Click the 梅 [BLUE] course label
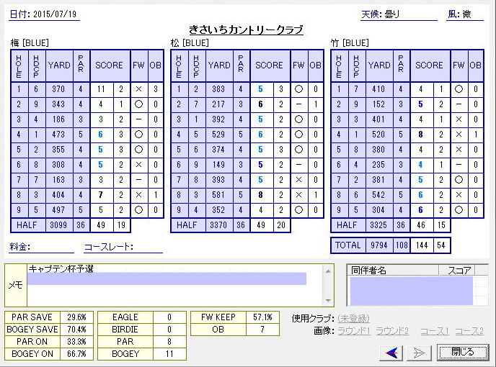The height and width of the screenshot is (367, 496). click(30, 42)
